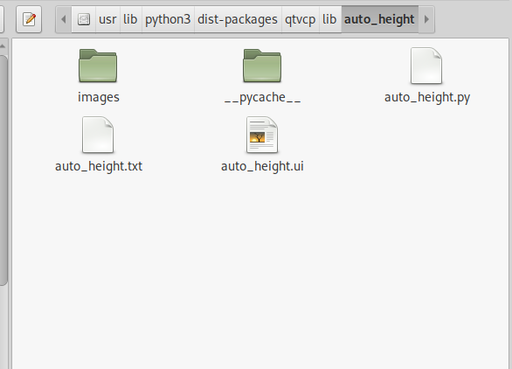Click the right arrow of the path bar
The height and width of the screenshot is (369, 512).
[426, 19]
